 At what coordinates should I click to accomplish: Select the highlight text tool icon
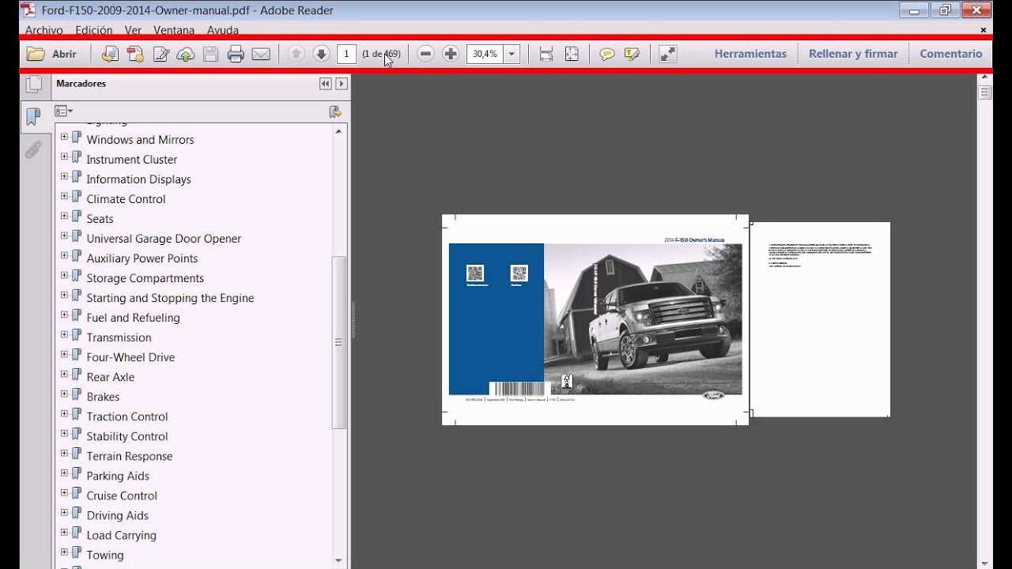point(632,54)
